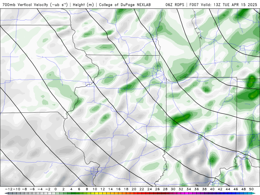Click the 'Height (m)' label in header
This screenshot has height=195, width=260.
(83, 5)
